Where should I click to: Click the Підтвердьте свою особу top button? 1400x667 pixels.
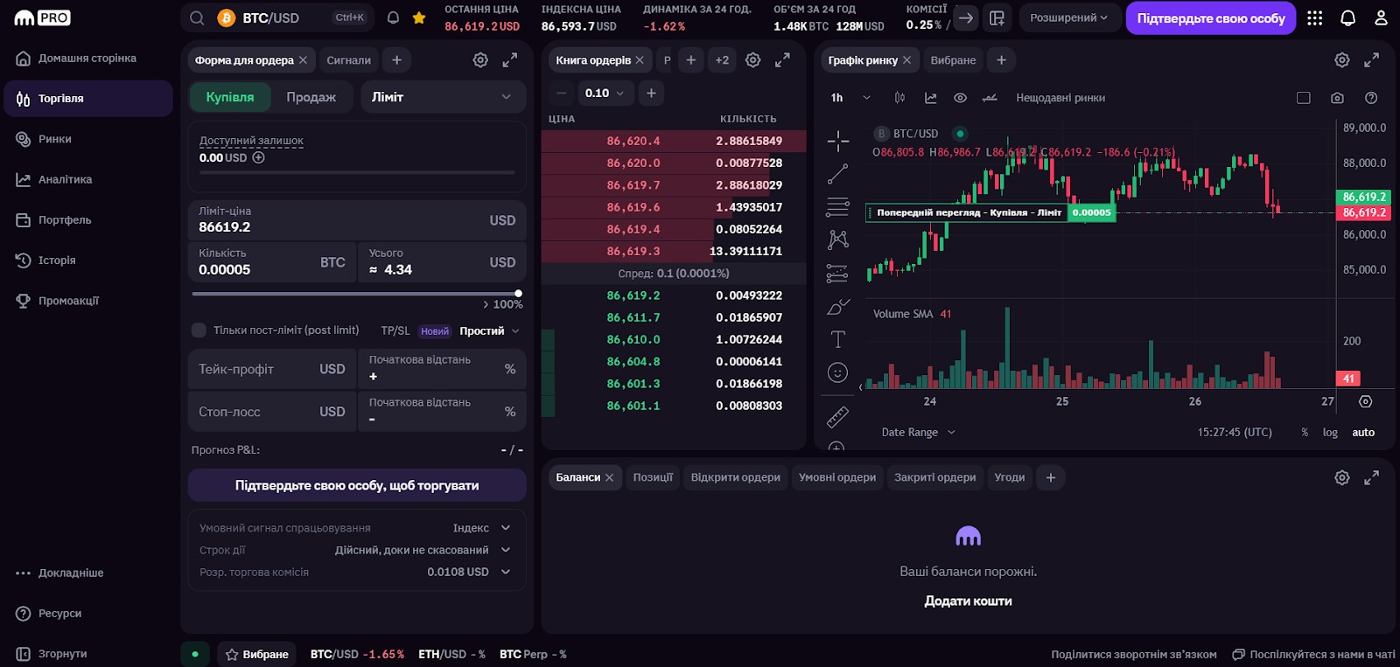[1211, 17]
